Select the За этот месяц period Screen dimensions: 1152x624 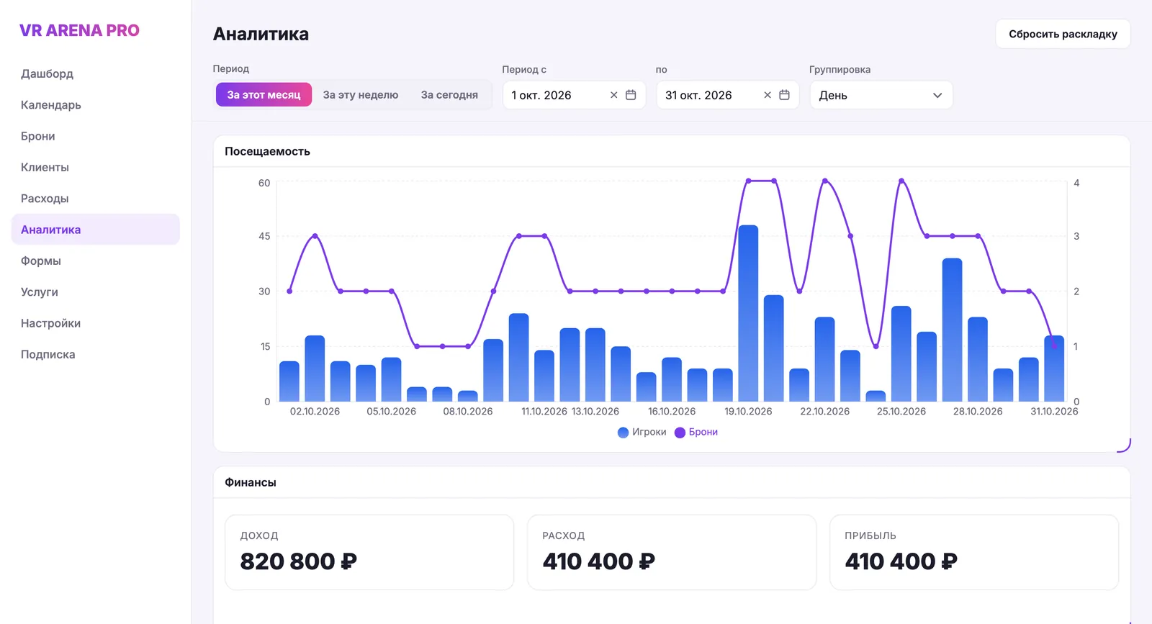(x=264, y=95)
